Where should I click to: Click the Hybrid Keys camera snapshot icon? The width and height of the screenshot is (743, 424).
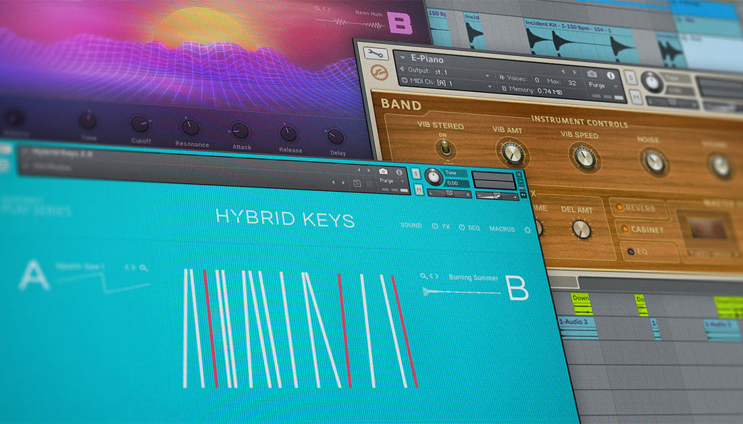pyautogui.click(x=383, y=171)
